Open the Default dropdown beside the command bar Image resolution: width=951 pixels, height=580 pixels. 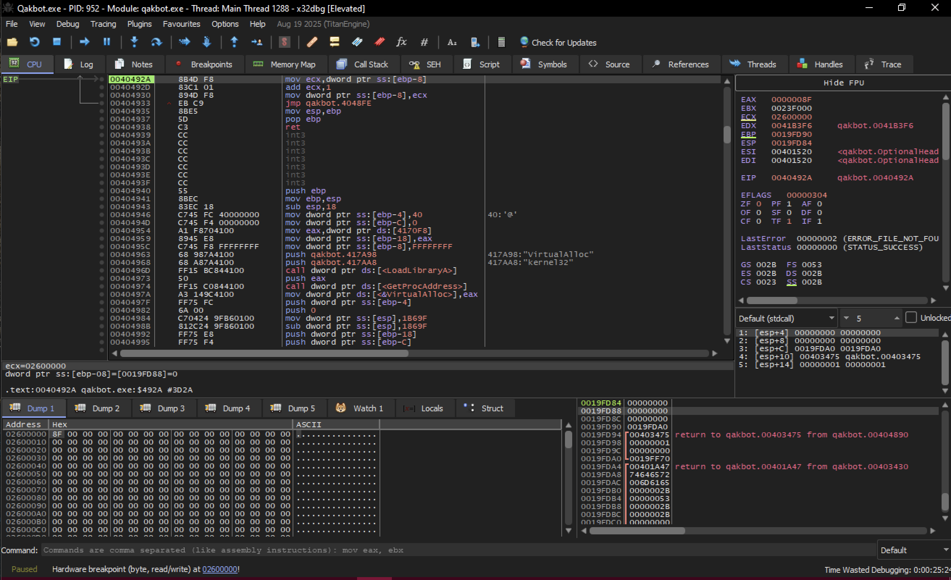point(914,550)
